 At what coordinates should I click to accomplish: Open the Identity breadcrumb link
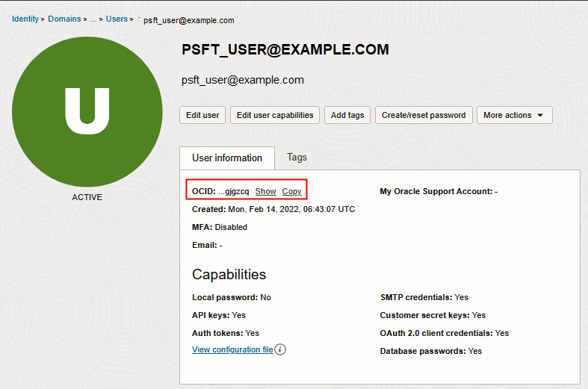pos(25,19)
